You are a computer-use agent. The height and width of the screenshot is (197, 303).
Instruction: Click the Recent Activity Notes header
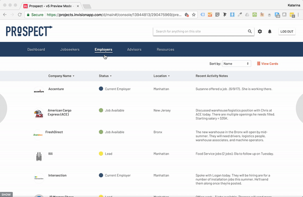212,76
